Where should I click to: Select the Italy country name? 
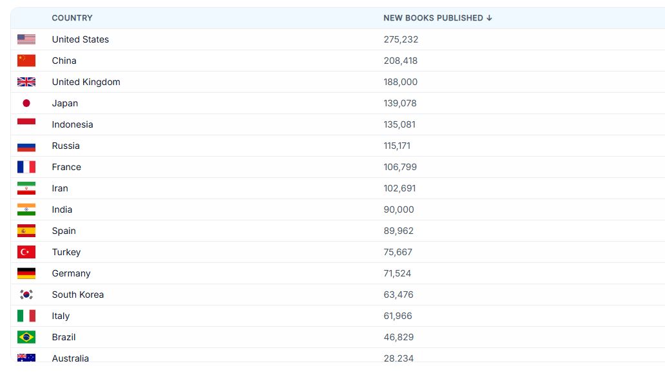61,316
